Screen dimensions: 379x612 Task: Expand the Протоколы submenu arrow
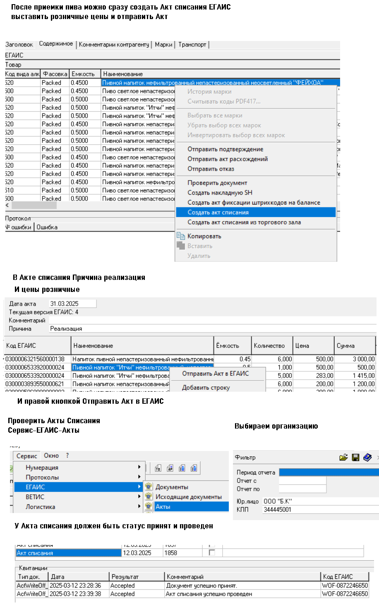[x=139, y=477]
